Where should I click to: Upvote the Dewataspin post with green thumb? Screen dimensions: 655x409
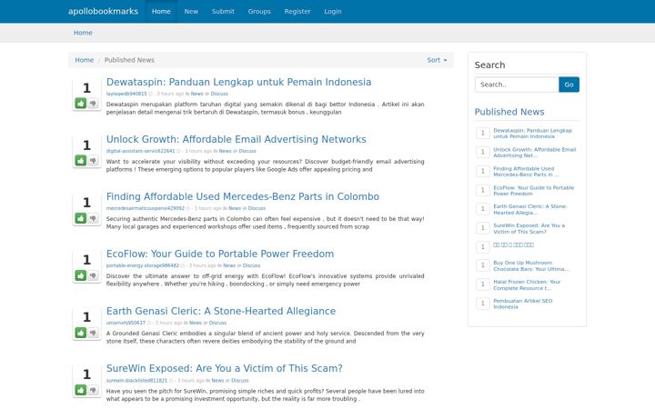pyautogui.click(x=81, y=103)
